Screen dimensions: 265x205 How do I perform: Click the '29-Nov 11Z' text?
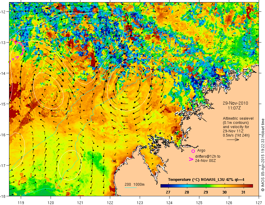tap(233, 131)
